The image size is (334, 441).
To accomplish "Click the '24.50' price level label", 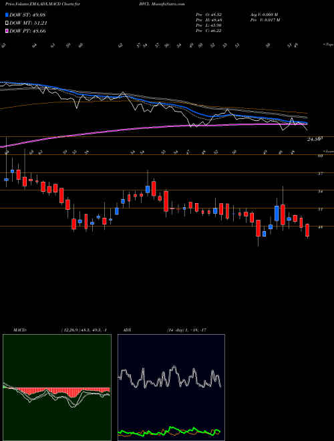I will coord(315,139).
